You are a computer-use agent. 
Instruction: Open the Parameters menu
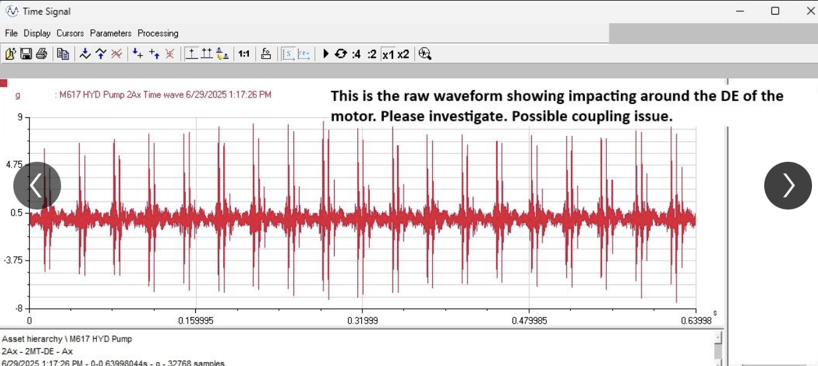tap(111, 33)
